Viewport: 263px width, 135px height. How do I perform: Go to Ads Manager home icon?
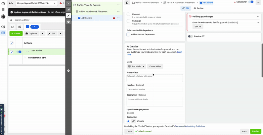(x=3, y=3)
